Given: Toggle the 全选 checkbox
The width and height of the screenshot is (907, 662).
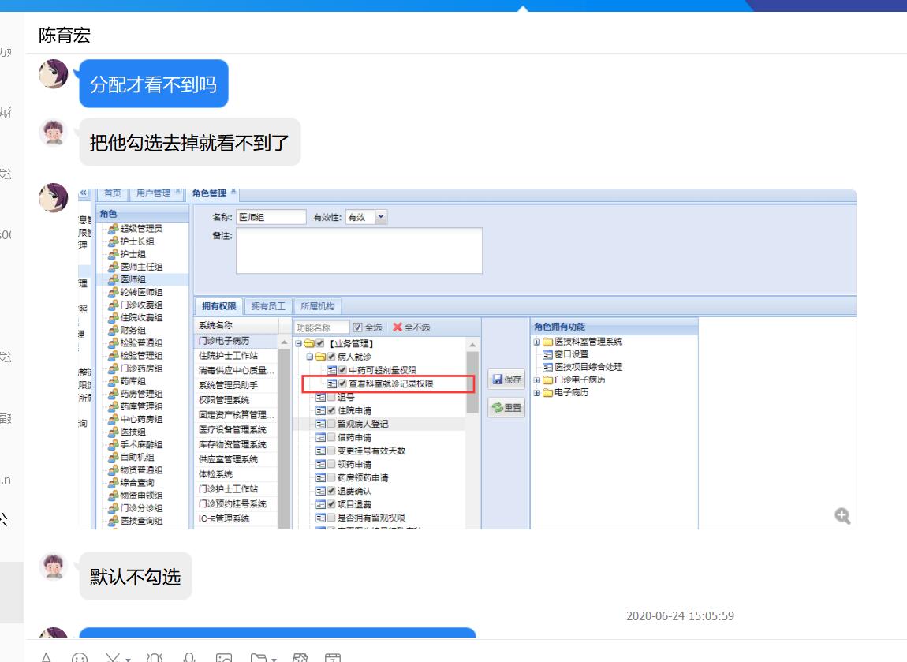Looking at the screenshot, I should click(357, 327).
